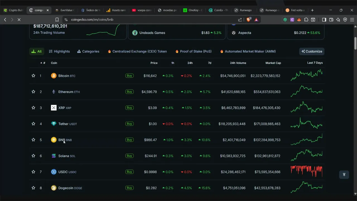This screenshot has width=357, height=201.
Task: Filter by Automated Market Maker (AMM)
Action: [x=248, y=51]
